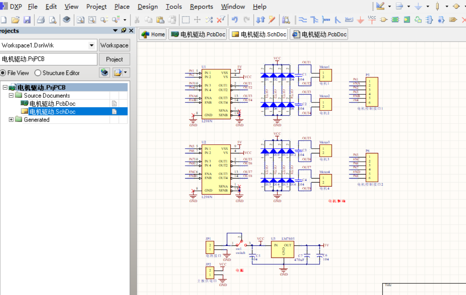The image size is (466, 295).
Task: Switch to the Home tab
Action: (x=153, y=34)
